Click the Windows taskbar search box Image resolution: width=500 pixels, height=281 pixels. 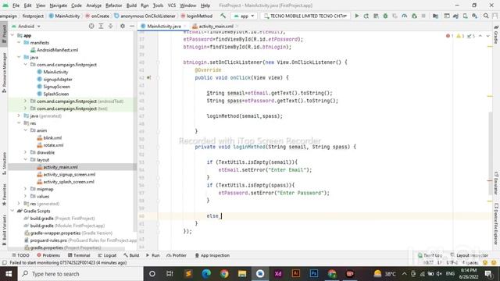pyautogui.click(x=80, y=274)
